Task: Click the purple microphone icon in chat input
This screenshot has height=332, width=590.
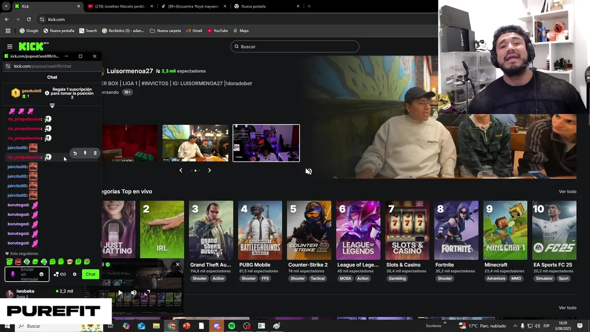Action: [12, 274]
